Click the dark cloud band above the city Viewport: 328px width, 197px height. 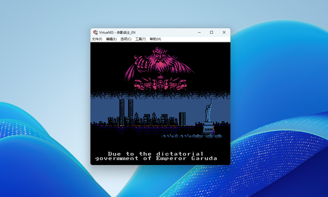point(160,95)
